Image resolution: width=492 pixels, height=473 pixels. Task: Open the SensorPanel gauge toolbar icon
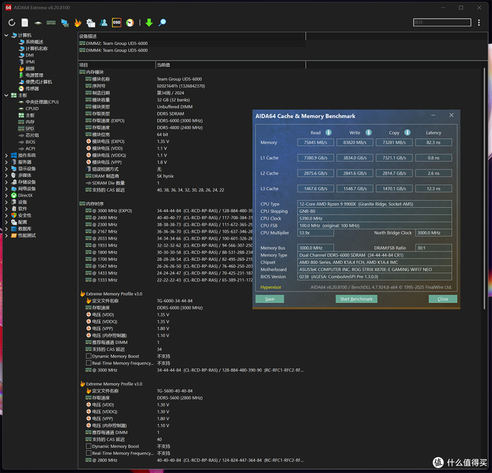[x=129, y=23]
